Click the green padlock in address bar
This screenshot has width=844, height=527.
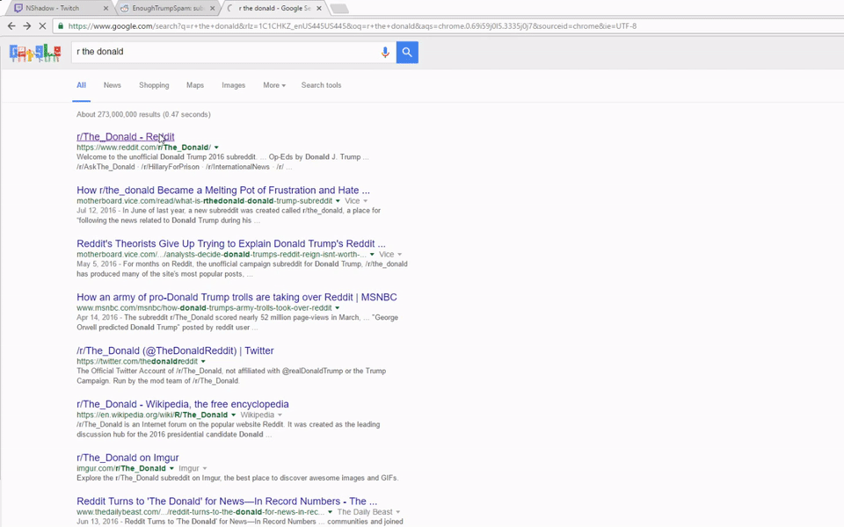61,25
